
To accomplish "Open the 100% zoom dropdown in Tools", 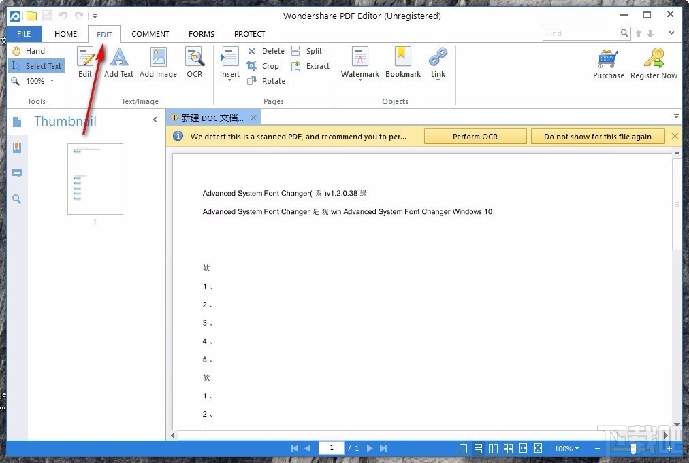I will click(x=52, y=81).
